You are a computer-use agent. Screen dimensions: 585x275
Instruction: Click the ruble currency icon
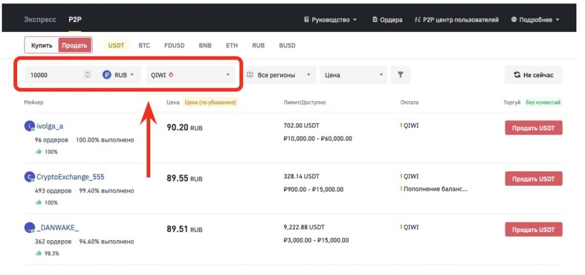coord(107,75)
